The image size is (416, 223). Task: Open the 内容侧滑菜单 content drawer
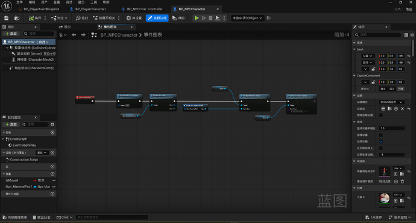coord(15,217)
